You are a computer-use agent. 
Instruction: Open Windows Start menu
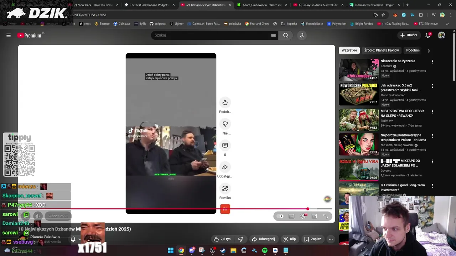click(171, 250)
